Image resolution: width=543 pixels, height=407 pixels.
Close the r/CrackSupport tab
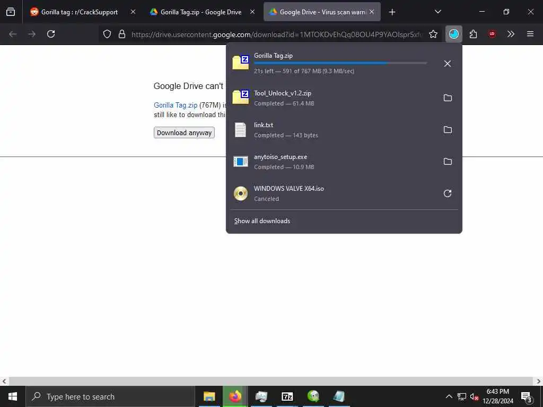[x=133, y=12]
